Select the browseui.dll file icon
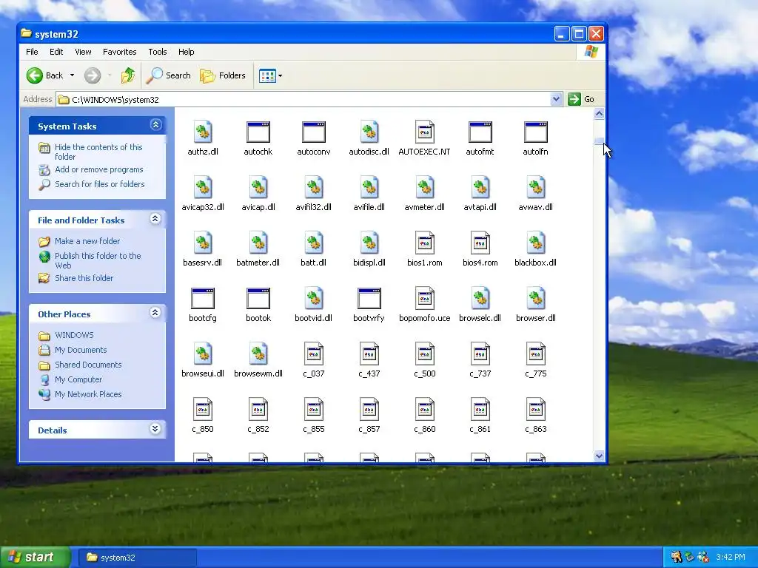This screenshot has width=758, height=568. pos(203,354)
